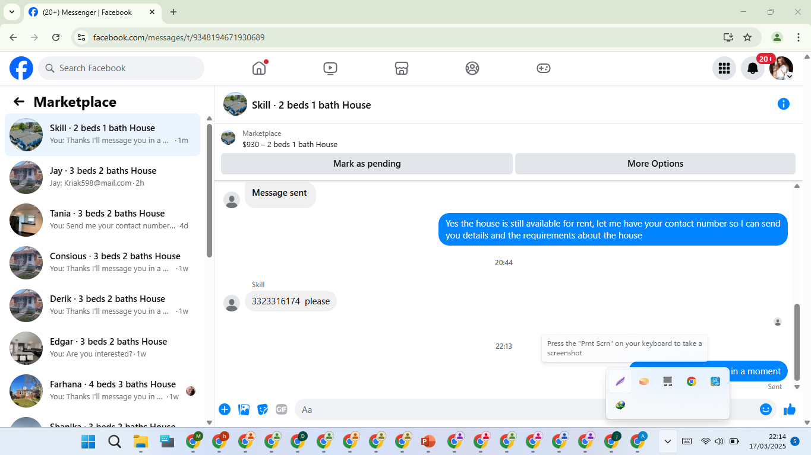Image resolution: width=811 pixels, height=455 pixels.
Task: Click the address bar URL
Action: coord(179,37)
